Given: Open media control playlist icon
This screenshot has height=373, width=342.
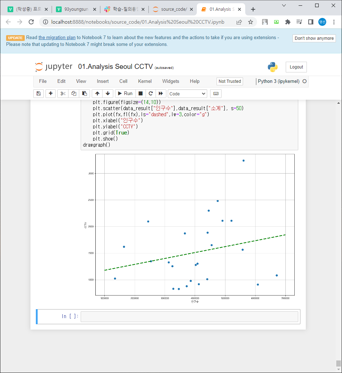Looking at the screenshot, I should [299, 22].
